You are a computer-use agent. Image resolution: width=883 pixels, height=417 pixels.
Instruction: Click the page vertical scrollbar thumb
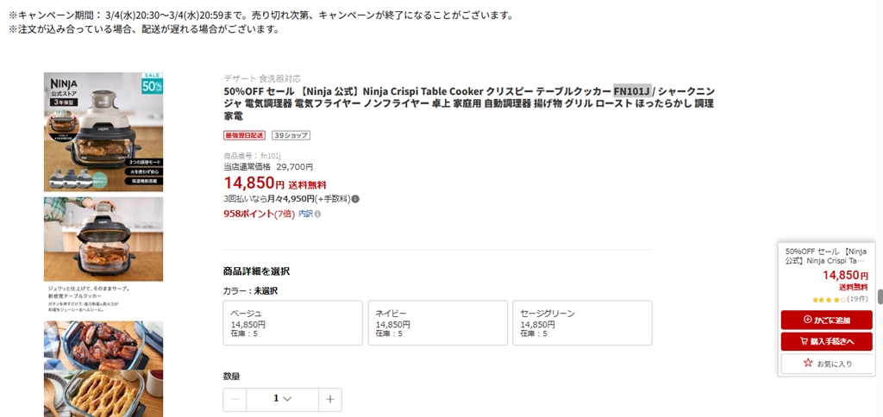(880, 296)
